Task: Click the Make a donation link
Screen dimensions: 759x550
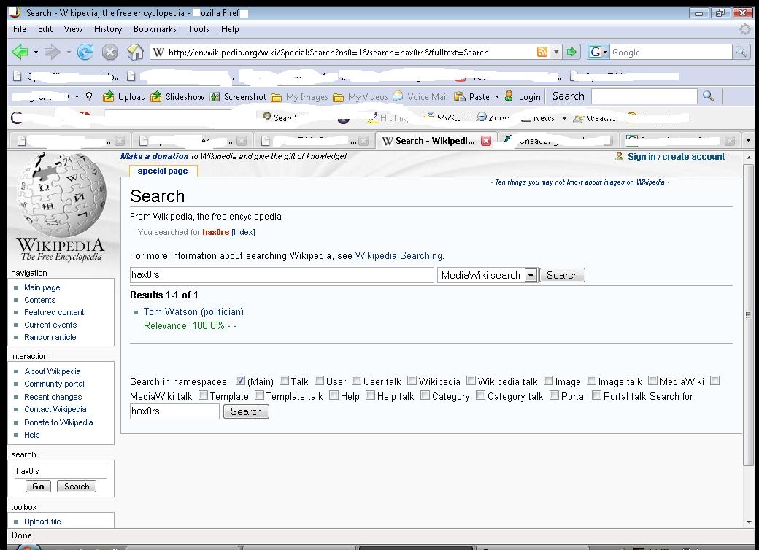Action: (x=154, y=156)
